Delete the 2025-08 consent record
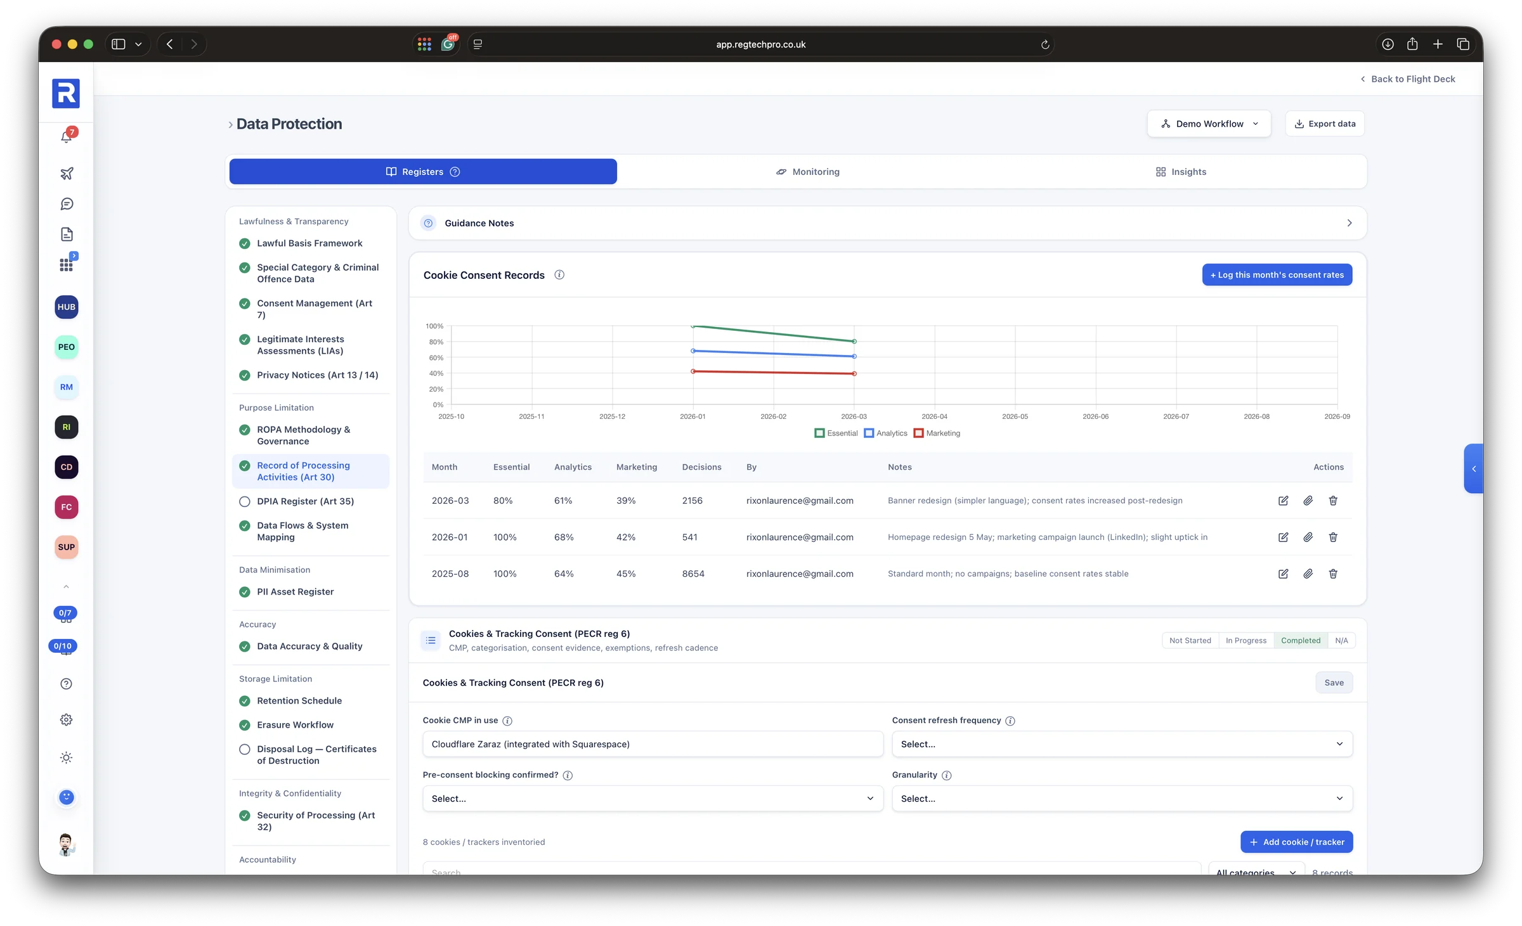 coord(1333,574)
